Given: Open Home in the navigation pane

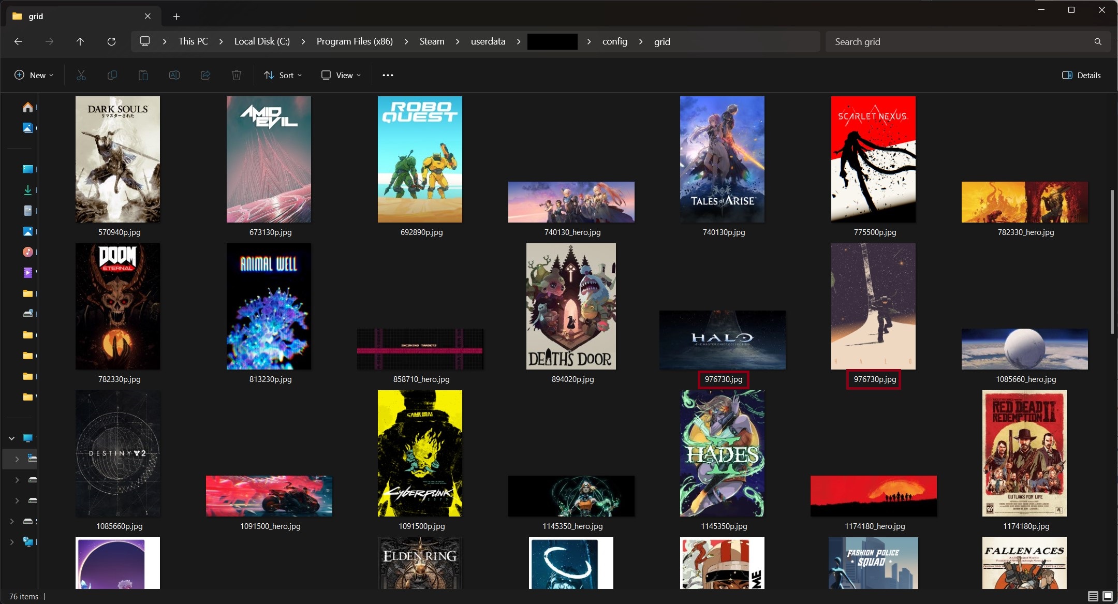Looking at the screenshot, I should tap(28, 107).
